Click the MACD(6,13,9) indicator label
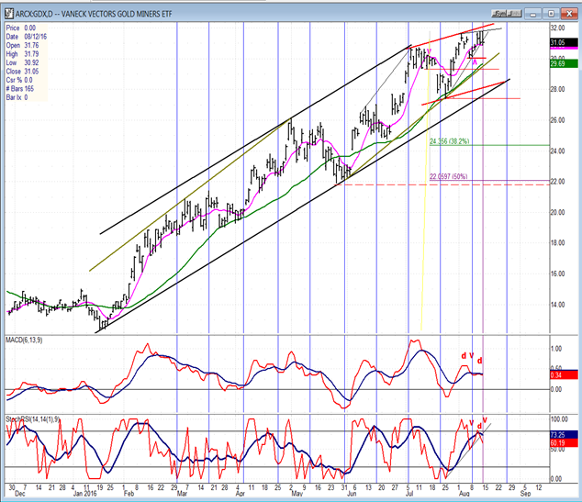 [24, 340]
